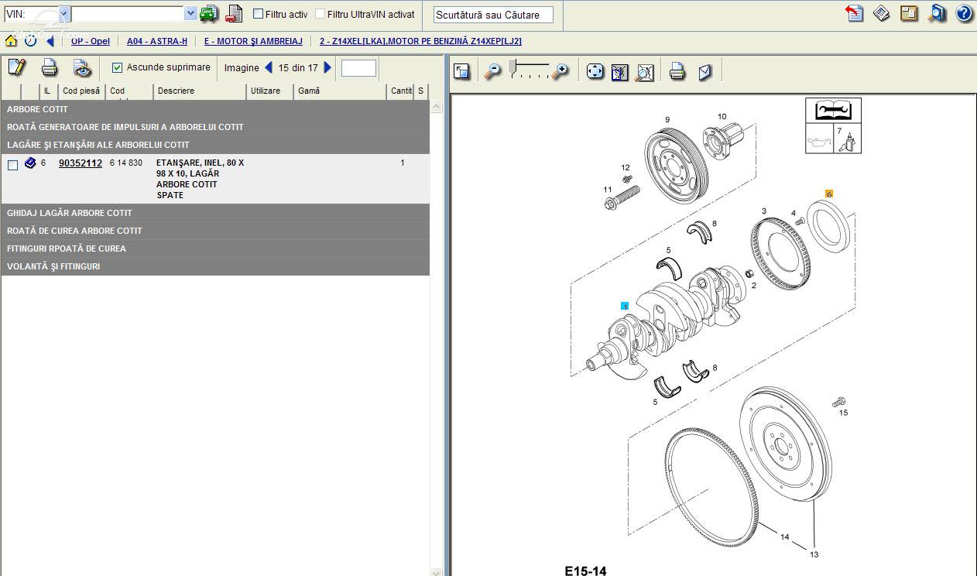Focus the Scurtătură sau Căutare search box
The image size is (977, 576).
click(x=493, y=15)
